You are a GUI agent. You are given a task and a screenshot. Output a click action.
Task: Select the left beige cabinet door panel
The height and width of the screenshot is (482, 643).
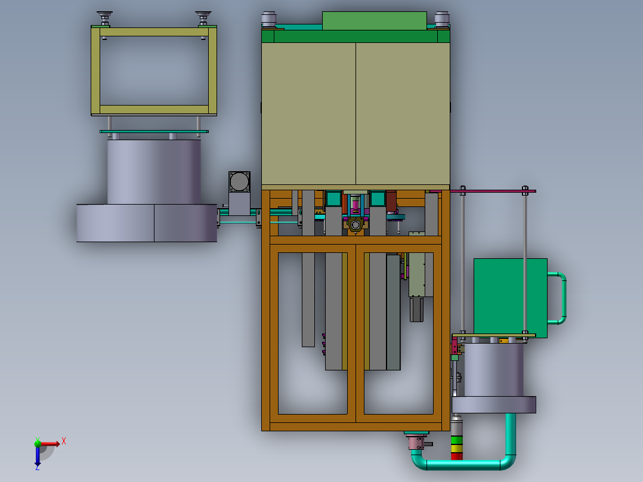tap(308, 113)
